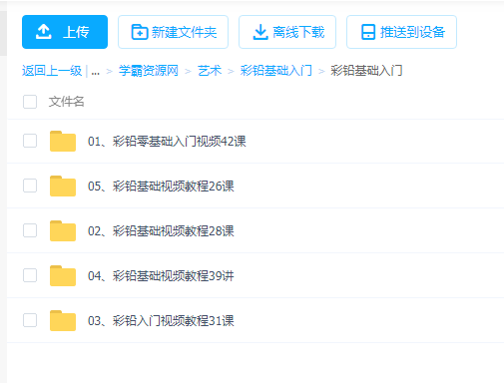504x383 pixels.
Task: Check the box for 01、彩铅零基础入门视频42课
Action: tap(30, 141)
